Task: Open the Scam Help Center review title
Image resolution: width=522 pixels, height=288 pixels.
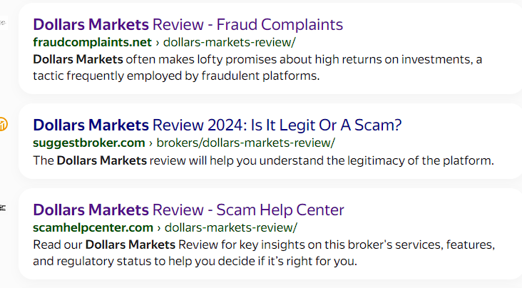Action: [x=188, y=210]
